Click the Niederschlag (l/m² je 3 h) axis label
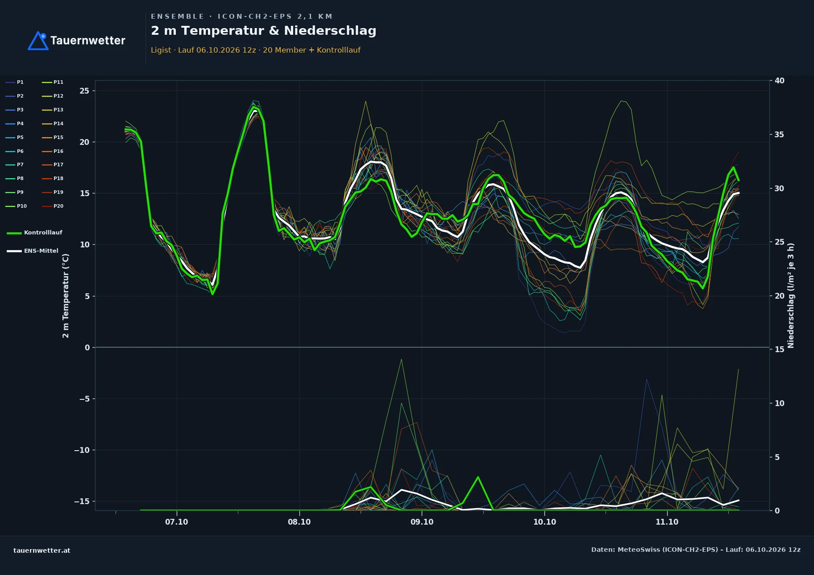The height and width of the screenshot is (575, 814). (791, 296)
